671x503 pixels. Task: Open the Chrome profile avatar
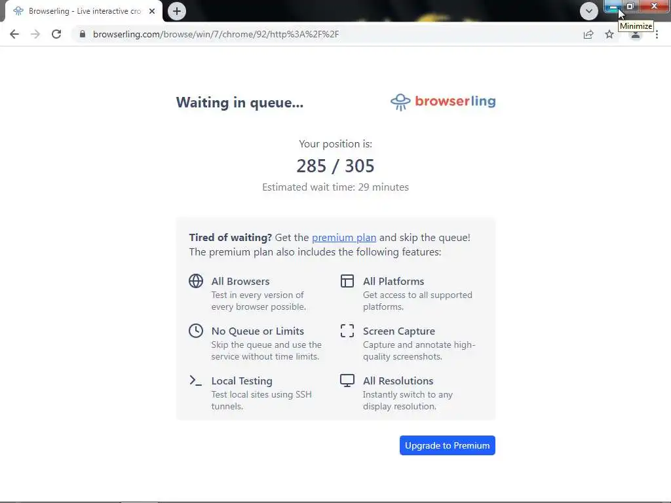click(636, 35)
